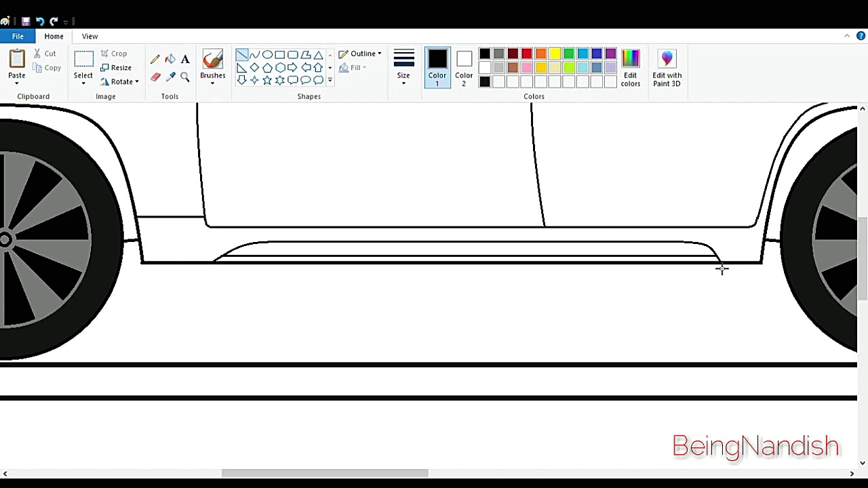
Task: Select the Fill with color bucket tool
Action: tap(170, 60)
